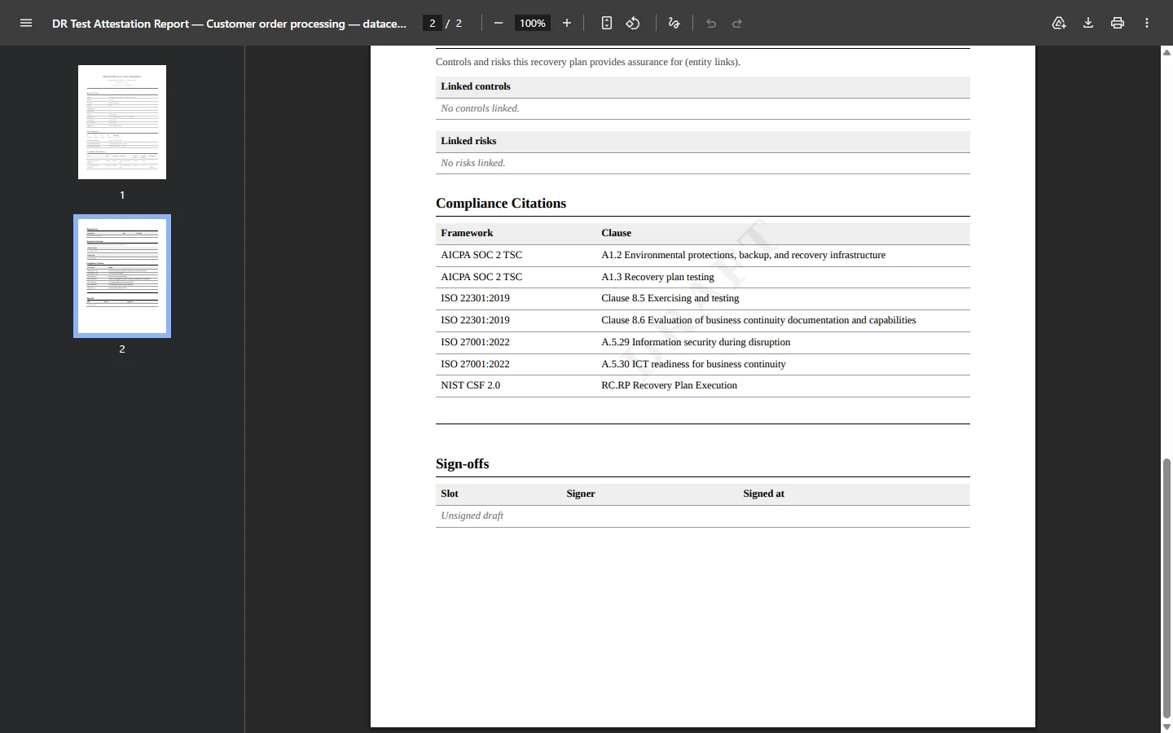Click the 100% zoom level field
1173x733 pixels.
[533, 23]
